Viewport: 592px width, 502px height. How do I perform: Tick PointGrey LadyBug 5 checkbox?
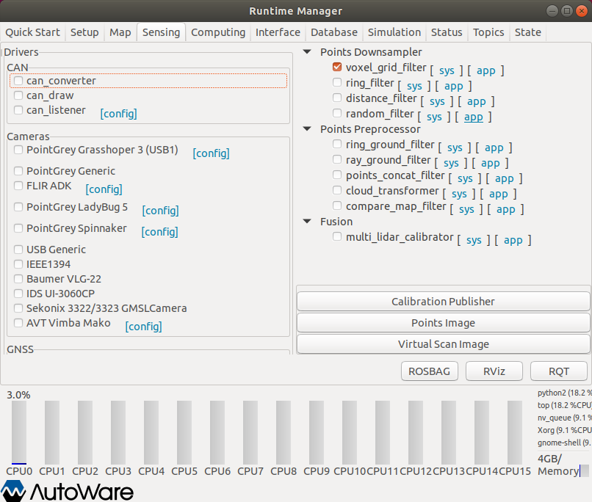pos(18,207)
